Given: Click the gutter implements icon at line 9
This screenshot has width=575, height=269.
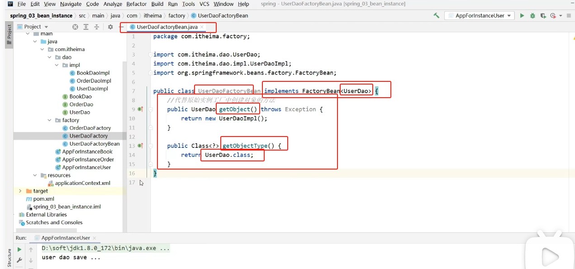Looking at the screenshot, I should (x=140, y=109).
